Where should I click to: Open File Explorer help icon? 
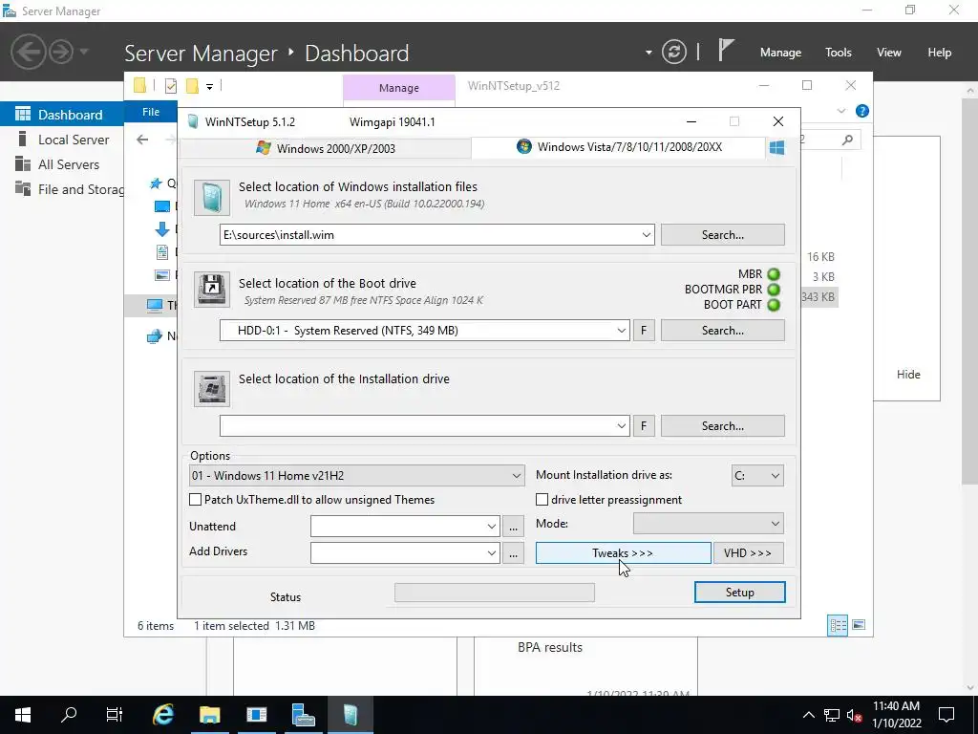click(862, 111)
